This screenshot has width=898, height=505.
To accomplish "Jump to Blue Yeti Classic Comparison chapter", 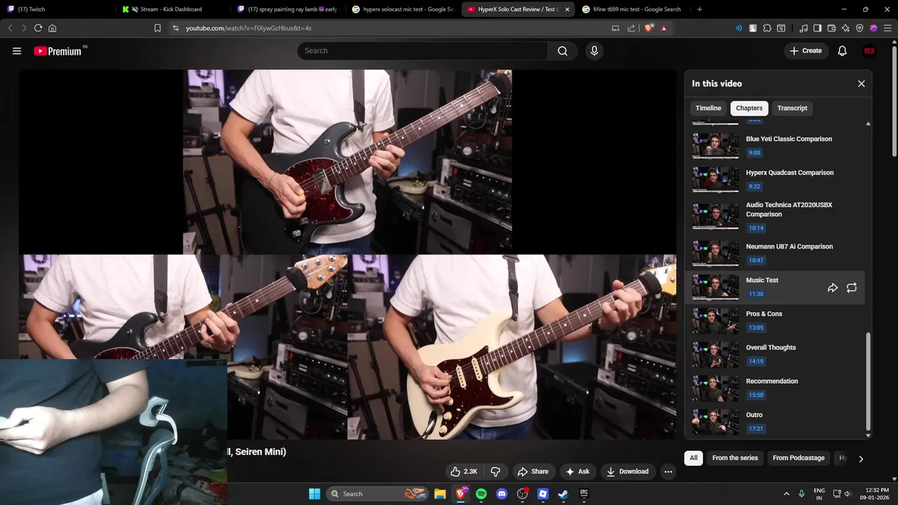I will pos(775,146).
